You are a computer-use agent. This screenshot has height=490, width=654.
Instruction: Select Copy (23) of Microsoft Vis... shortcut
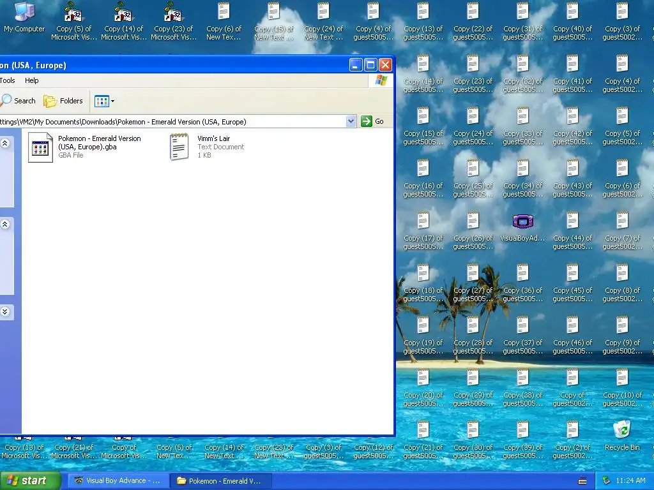pos(174,21)
